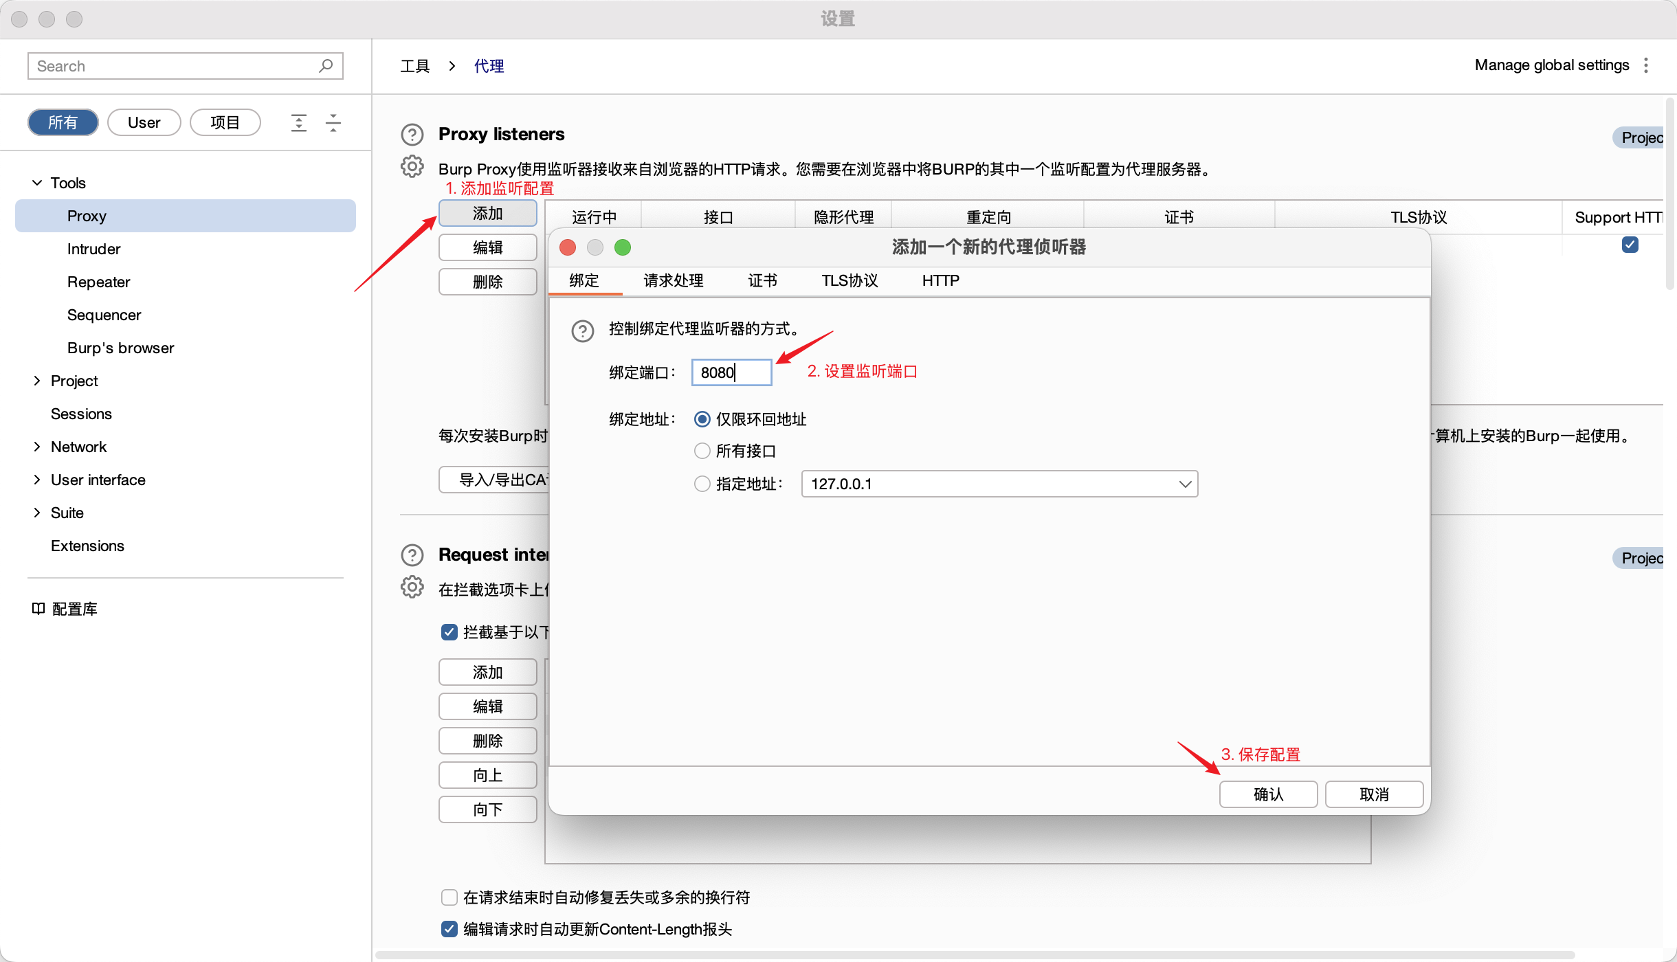Image resolution: width=1677 pixels, height=962 pixels.
Task: Open the three-dot global settings menu
Action: (x=1646, y=65)
